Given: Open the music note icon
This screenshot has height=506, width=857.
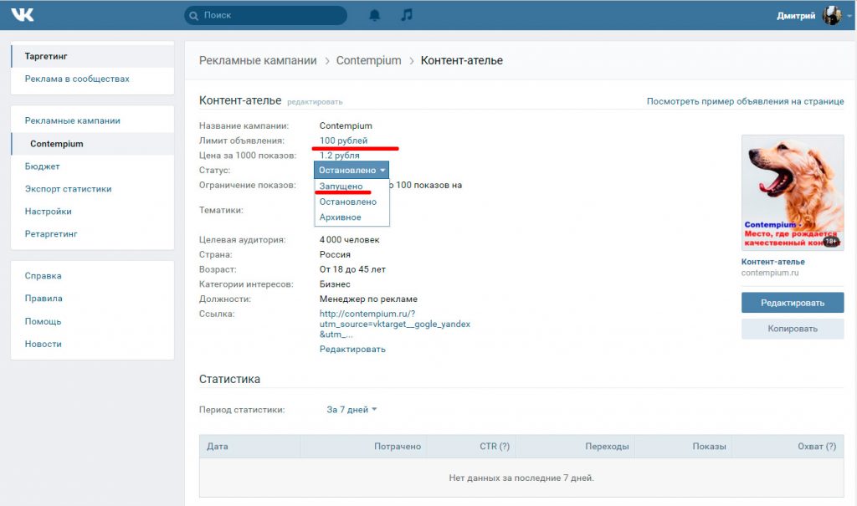Looking at the screenshot, I should point(407,15).
